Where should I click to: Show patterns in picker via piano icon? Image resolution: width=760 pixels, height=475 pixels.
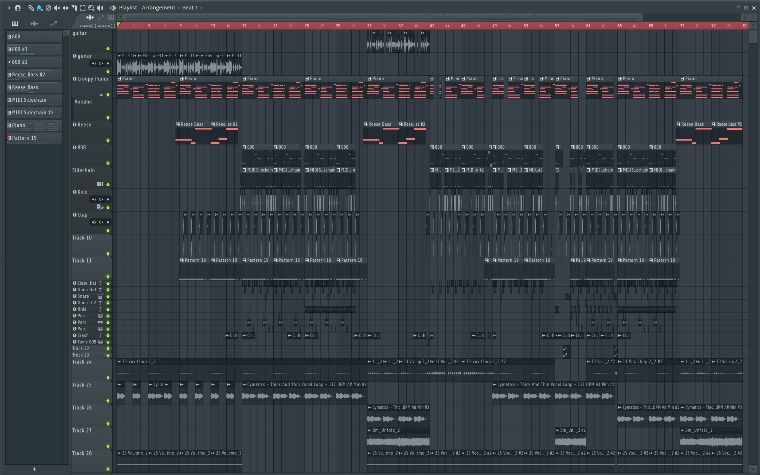pos(15,24)
